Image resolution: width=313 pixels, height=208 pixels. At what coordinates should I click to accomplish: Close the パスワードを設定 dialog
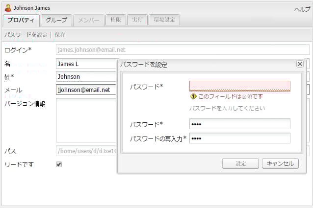[x=300, y=64]
